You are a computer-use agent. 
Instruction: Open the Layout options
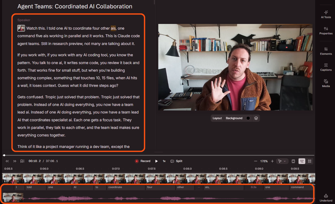tap(217, 118)
